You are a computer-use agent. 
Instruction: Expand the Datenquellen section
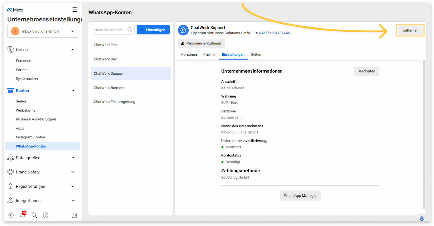[73, 158]
